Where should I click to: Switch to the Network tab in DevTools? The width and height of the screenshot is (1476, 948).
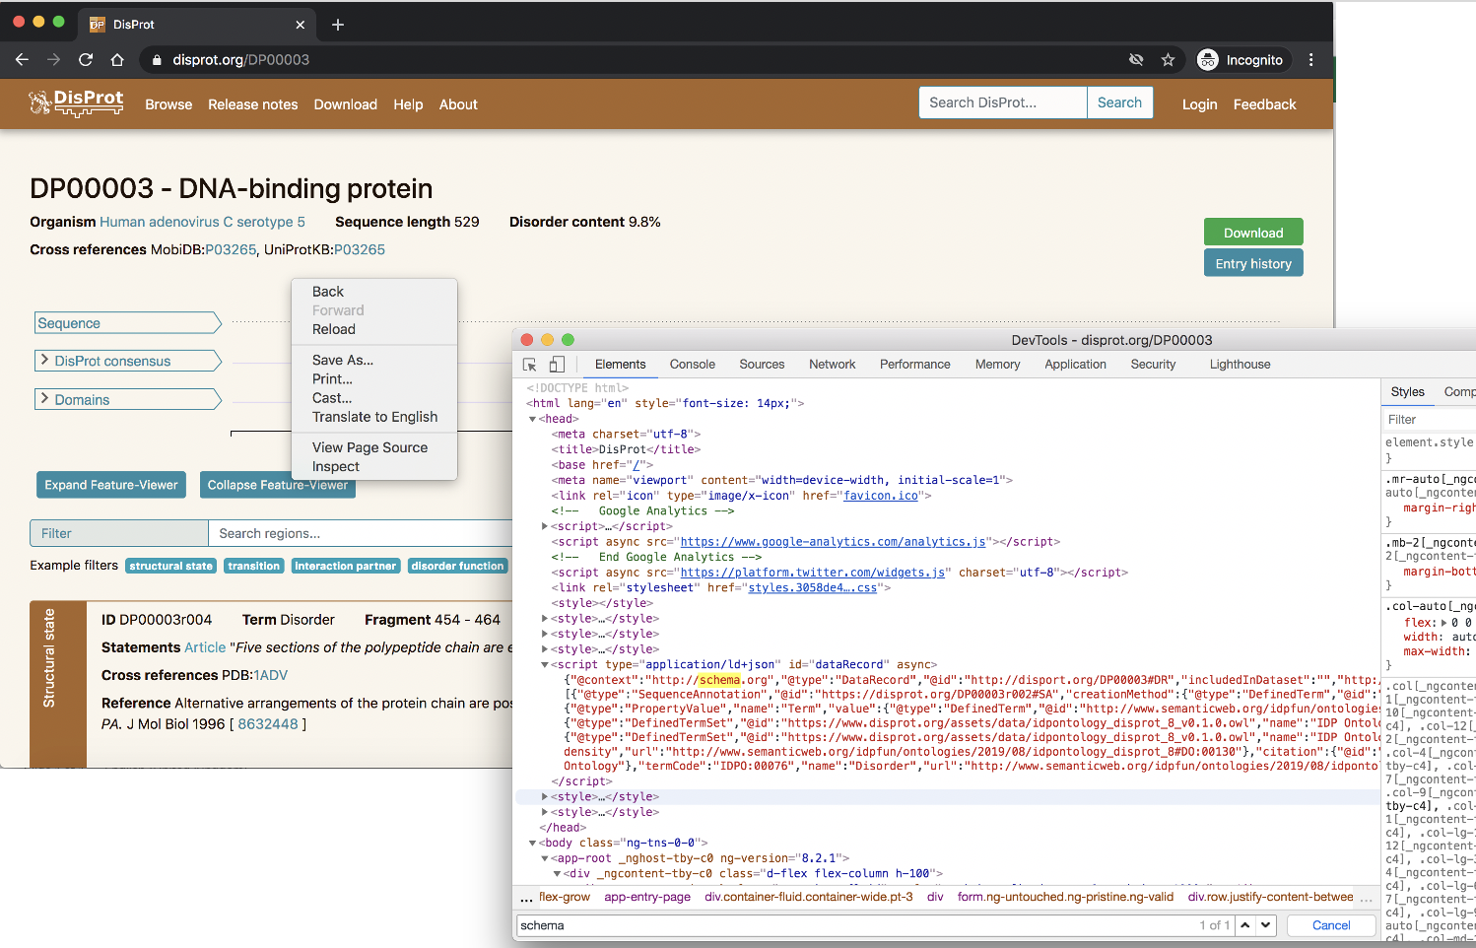(x=832, y=364)
